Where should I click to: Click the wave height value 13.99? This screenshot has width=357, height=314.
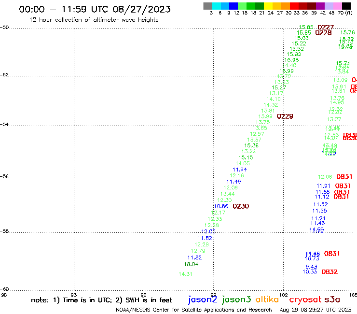point(265,116)
